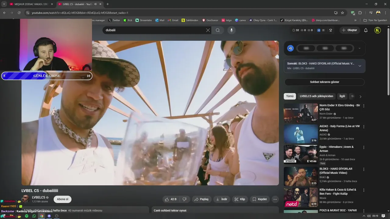This screenshot has height=219, width=390.
Task: Click the small vidIQ logo in the header
Action: pos(319,30)
